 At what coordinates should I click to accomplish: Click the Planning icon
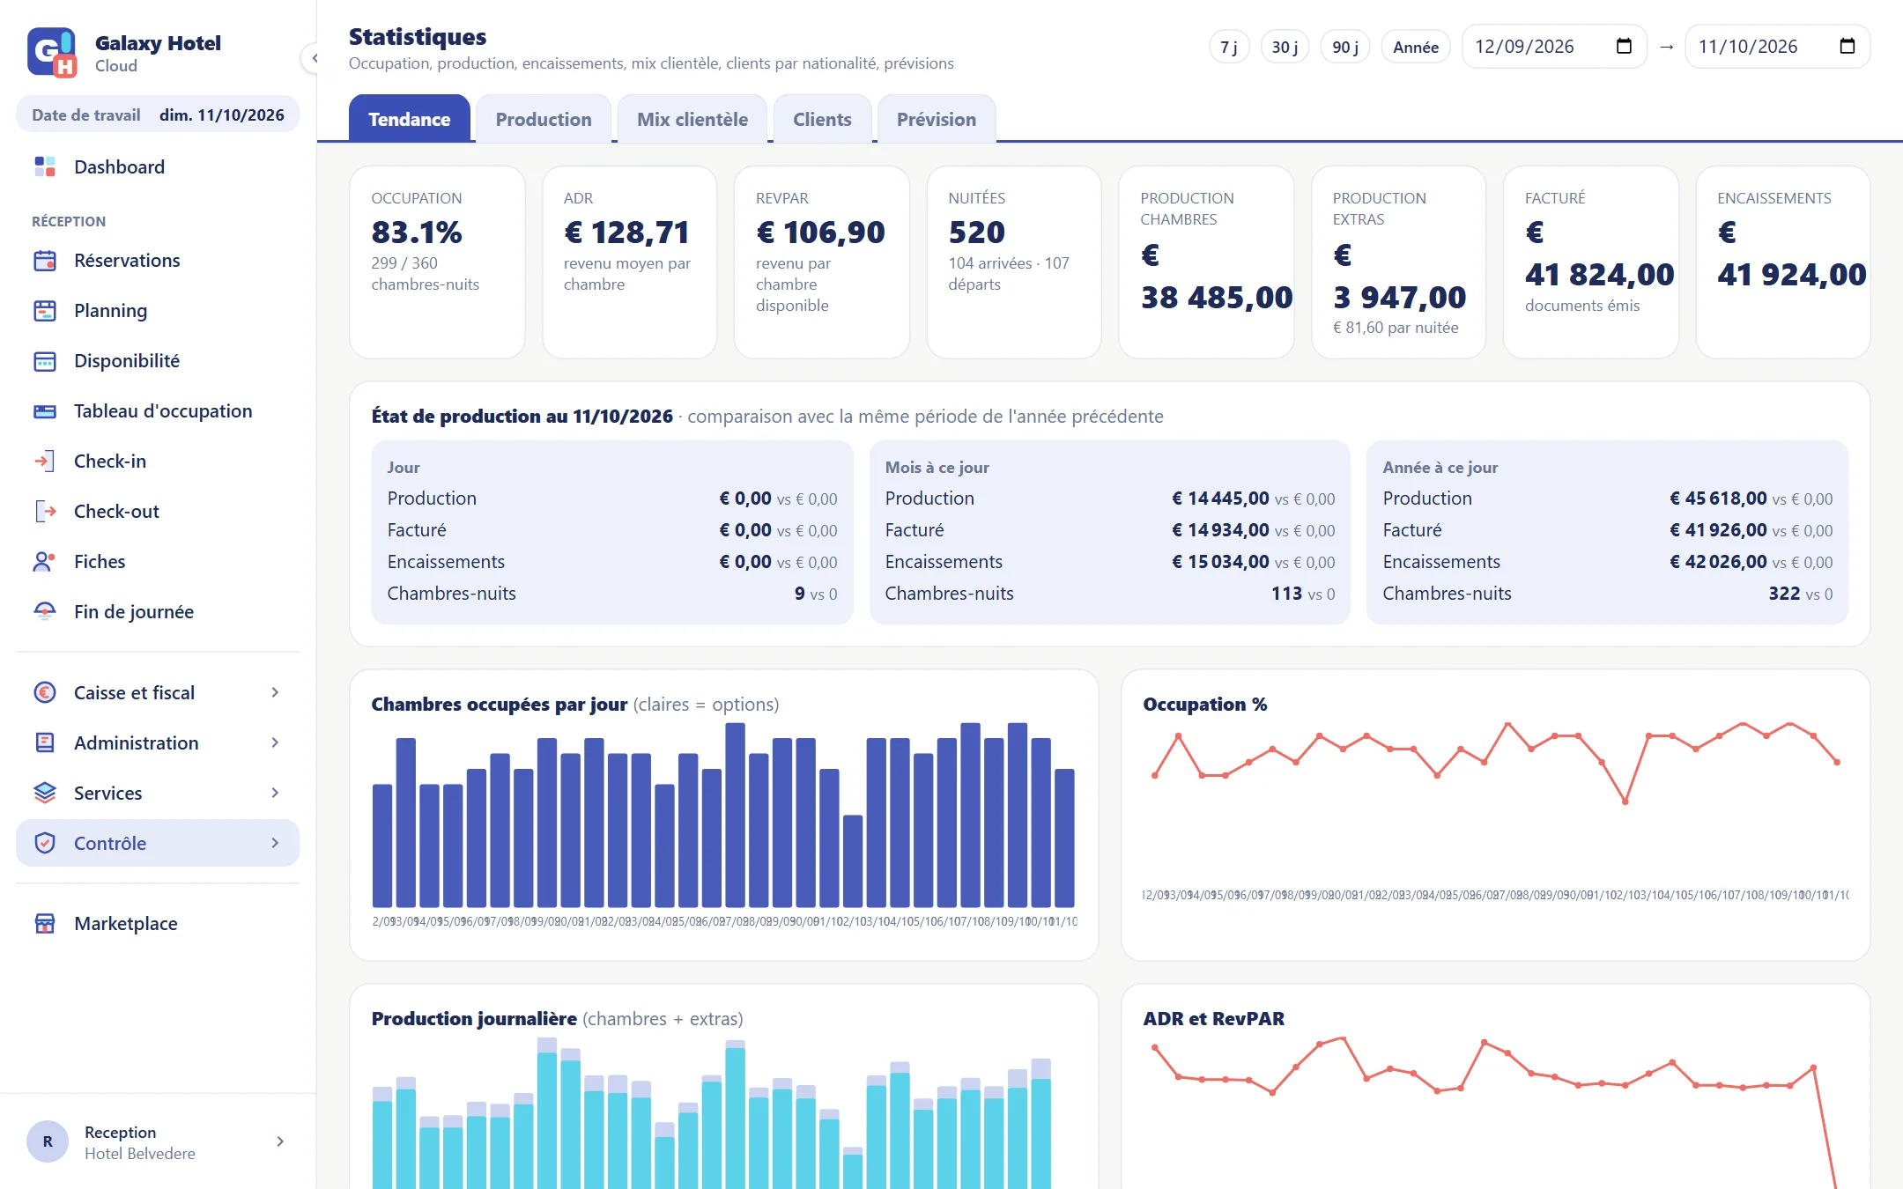[45, 311]
